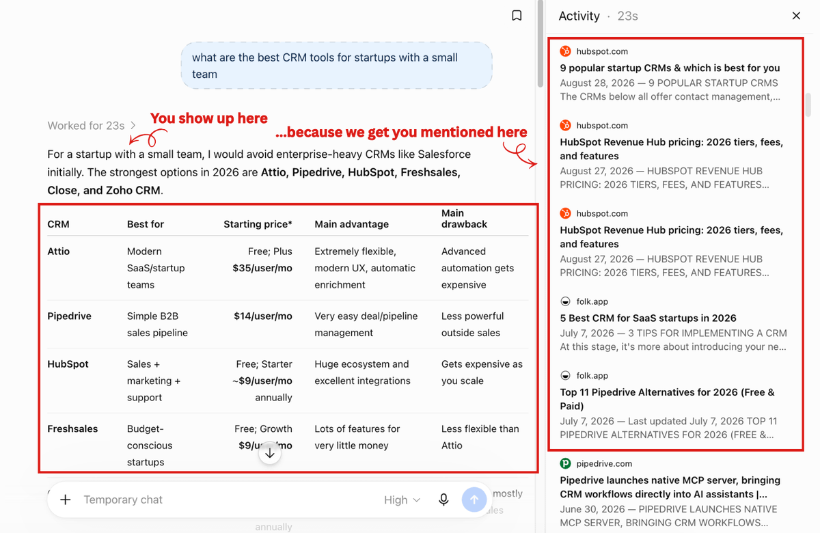Click the 'Main drawback' column header
Image resolution: width=820 pixels, height=533 pixels.
pos(464,219)
